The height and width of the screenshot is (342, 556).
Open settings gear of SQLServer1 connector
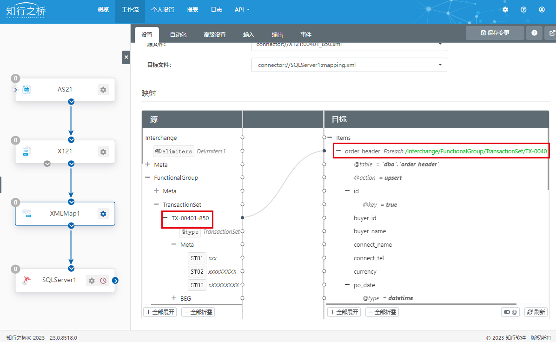pos(92,280)
